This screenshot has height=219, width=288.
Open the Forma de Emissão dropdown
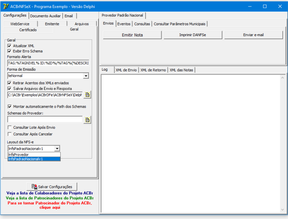tap(86, 76)
